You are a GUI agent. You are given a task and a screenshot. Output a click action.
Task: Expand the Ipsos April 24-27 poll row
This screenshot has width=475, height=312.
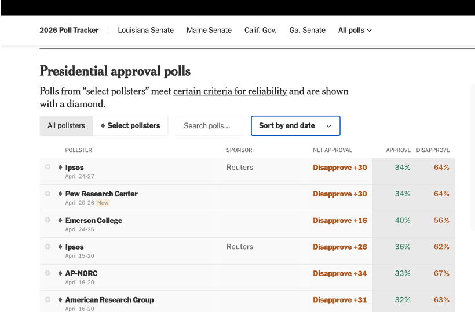[47, 167]
